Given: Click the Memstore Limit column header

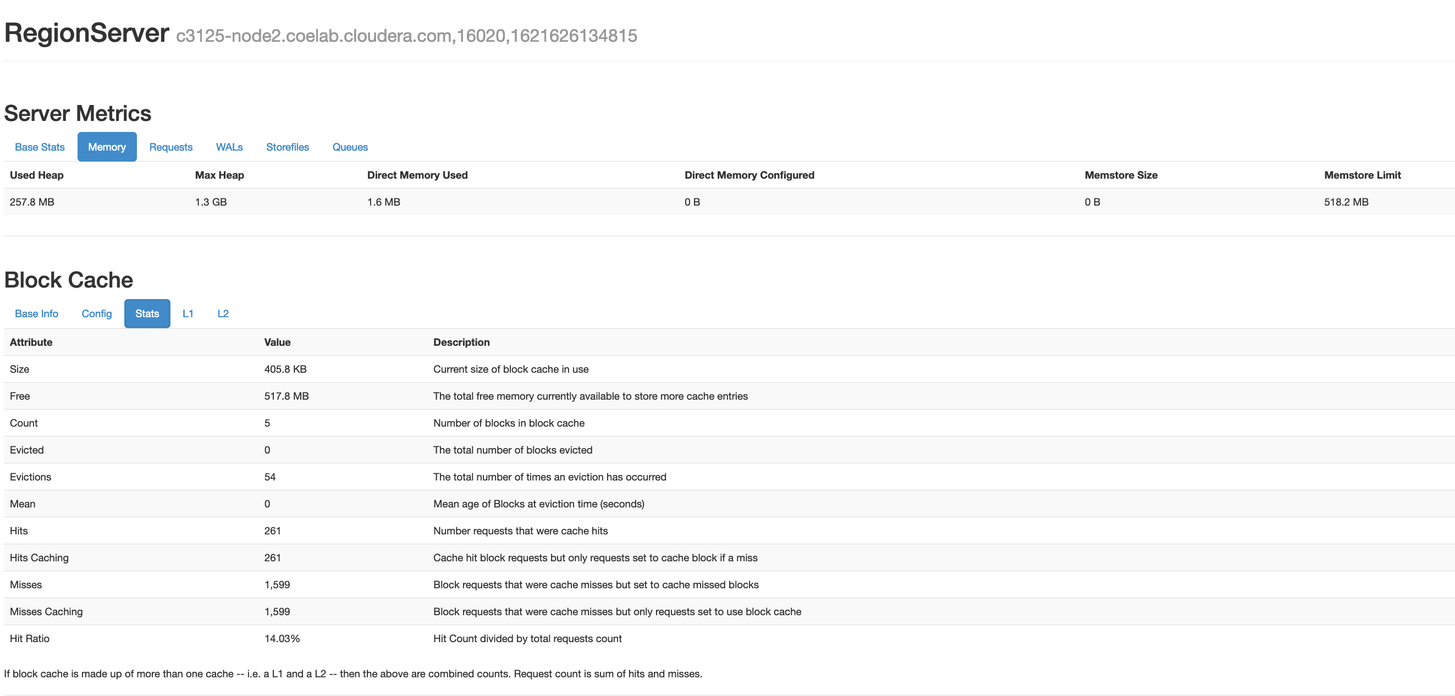Looking at the screenshot, I should (1363, 175).
